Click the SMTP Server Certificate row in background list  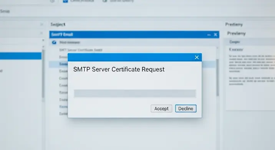pyautogui.click(x=81, y=50)
